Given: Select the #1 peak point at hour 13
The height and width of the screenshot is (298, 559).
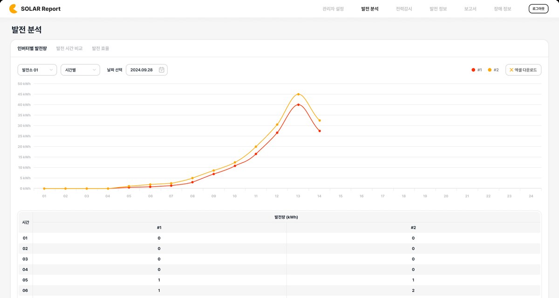Looking at the screenshot, I should point(298,105).
